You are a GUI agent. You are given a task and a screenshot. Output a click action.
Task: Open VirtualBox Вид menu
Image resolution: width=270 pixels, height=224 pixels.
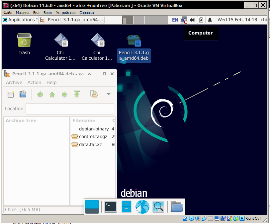(x=36, y=13)
